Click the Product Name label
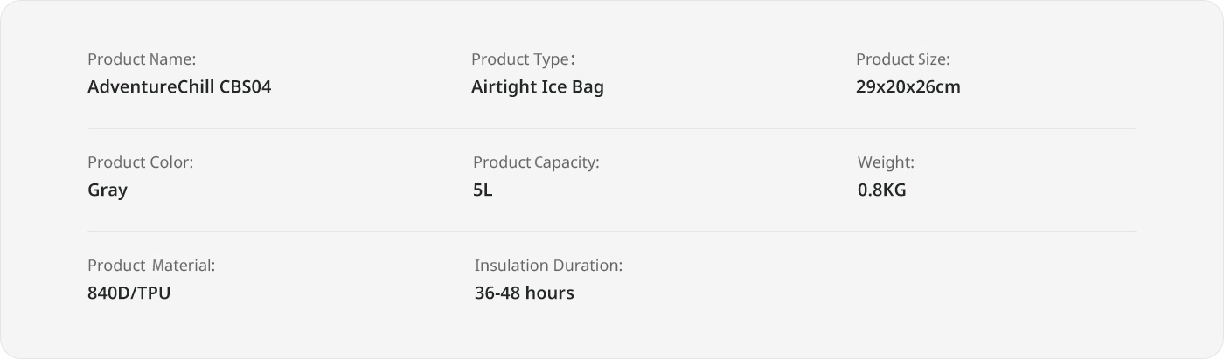 142,59
